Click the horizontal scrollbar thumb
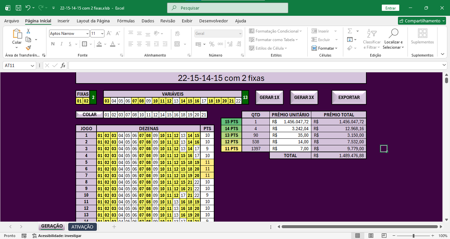Viewport: 450px width, 239px height. (360, 227)
